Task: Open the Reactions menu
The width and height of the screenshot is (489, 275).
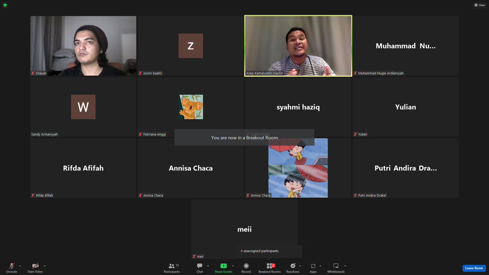Action: [x=293, y=268]
